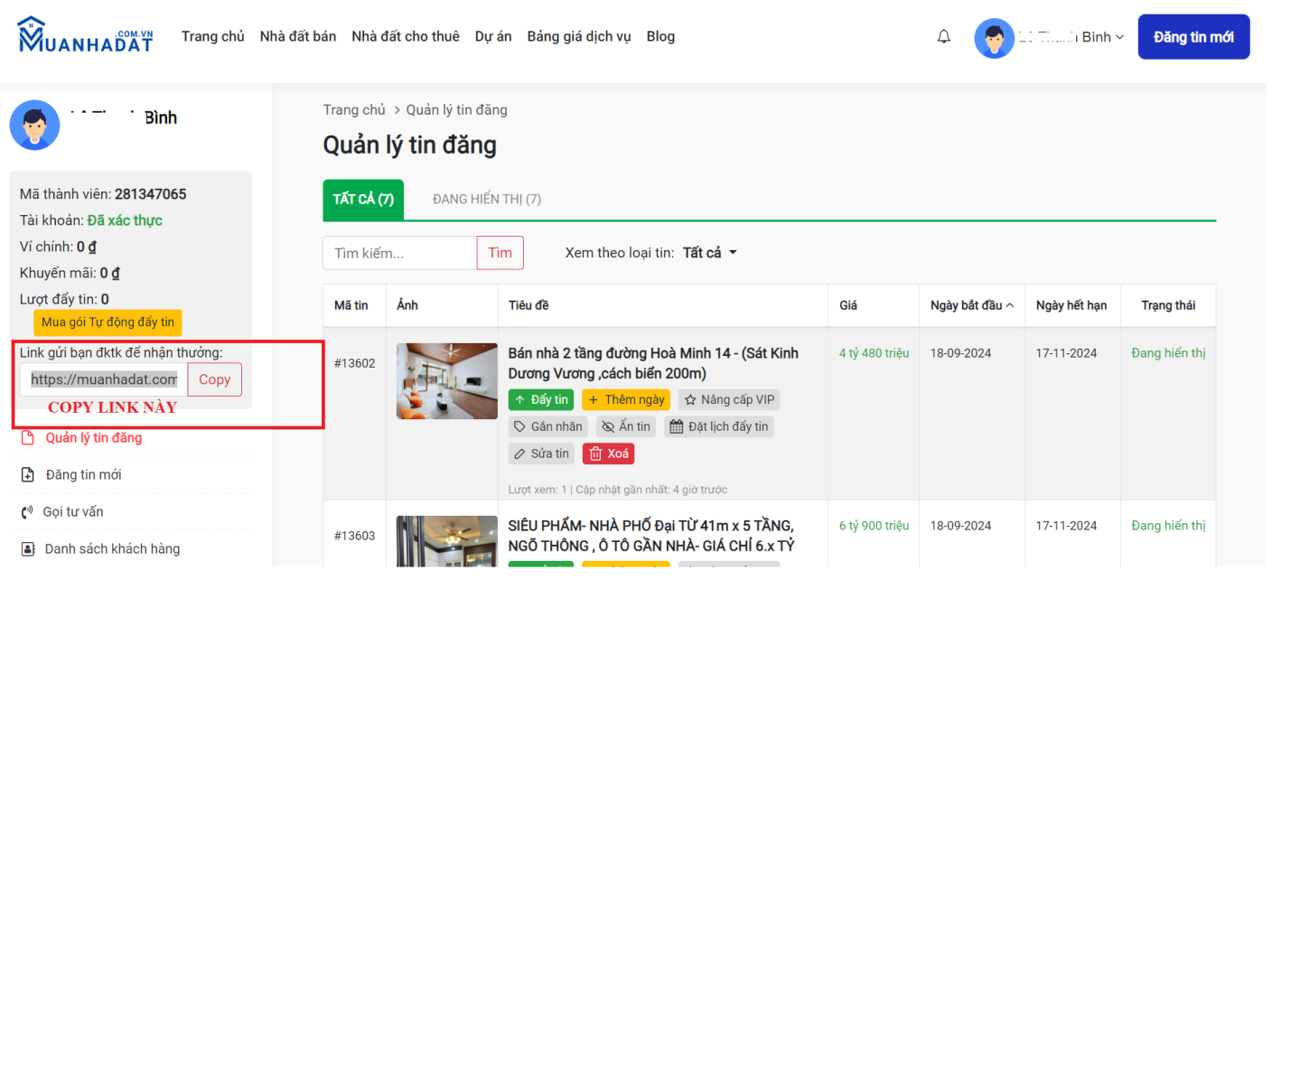Switch to the ĐANG HIỂN THỊ (7) tab

tap(486, 200)
